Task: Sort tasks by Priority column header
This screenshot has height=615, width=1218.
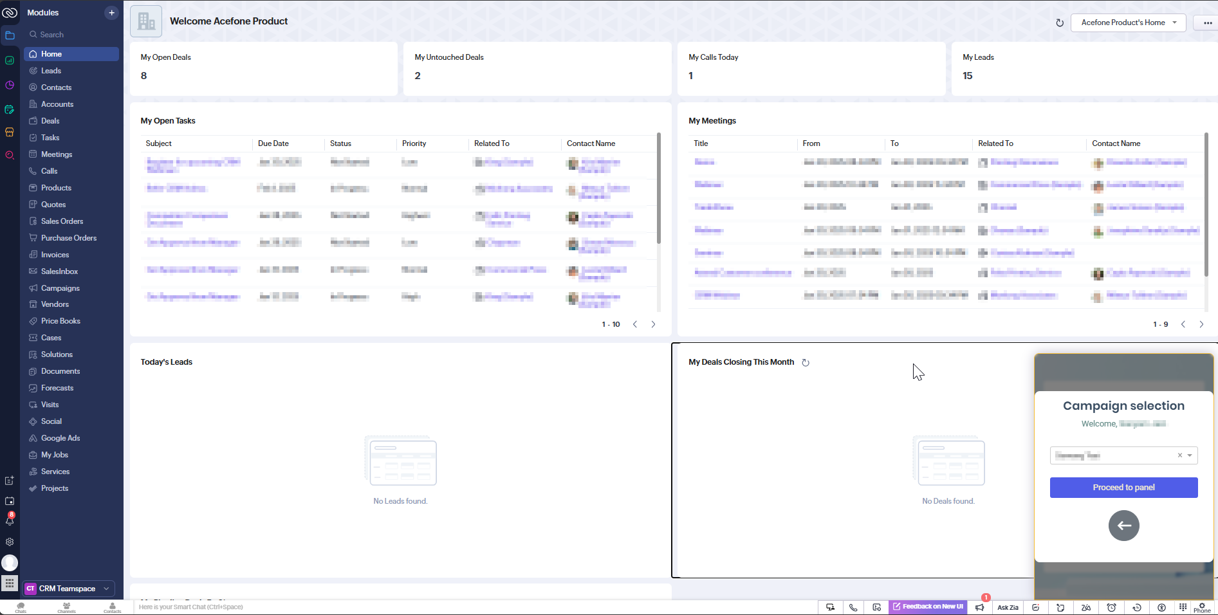Action: point(414,143)
